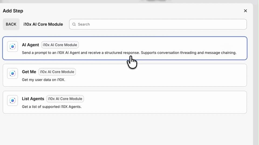The width and height of the screenshot is (259, 145).
Task: Pick the List Agents step title
Action: 33,99
